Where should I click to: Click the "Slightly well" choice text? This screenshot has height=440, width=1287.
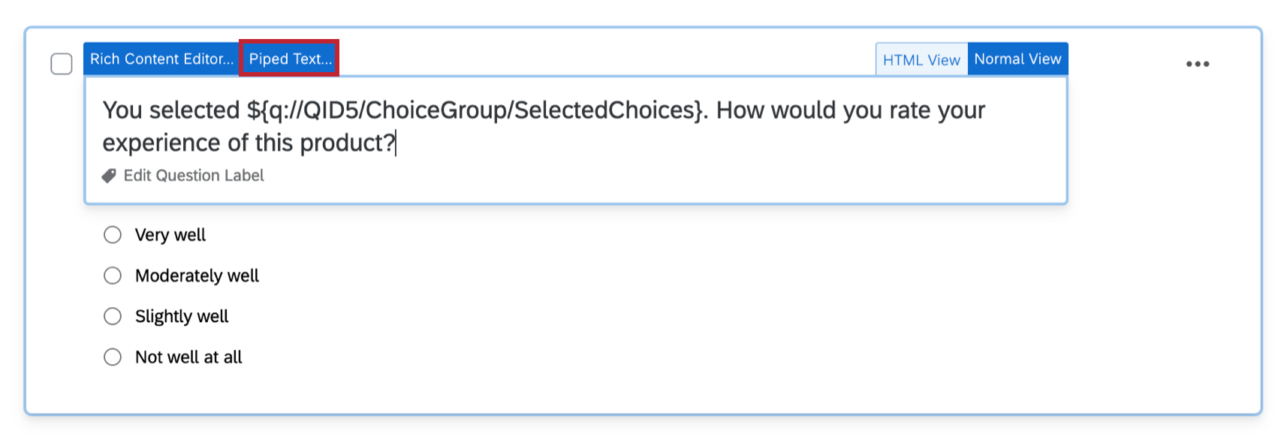point(182,316)
